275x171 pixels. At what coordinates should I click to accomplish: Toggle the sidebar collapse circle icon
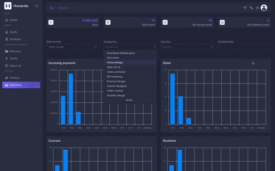pos(37,6)
